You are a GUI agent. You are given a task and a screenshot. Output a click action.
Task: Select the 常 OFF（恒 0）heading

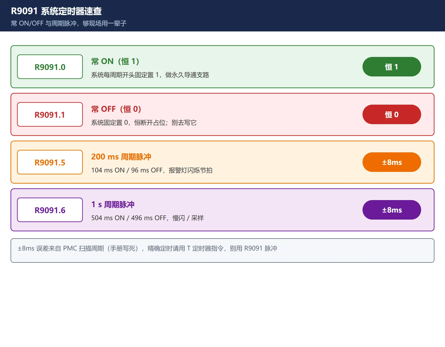[116, 109]
